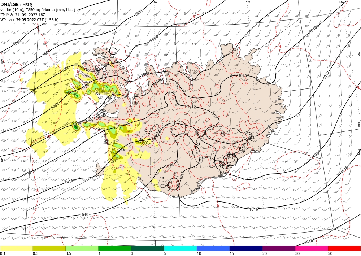Click the 'IT: Mið. 21. 09. 2022 18Z' line
This screenshot has width=361, height=256.
pos(22,15)
